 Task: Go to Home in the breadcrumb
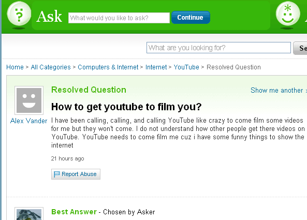[x=15, y=67]
